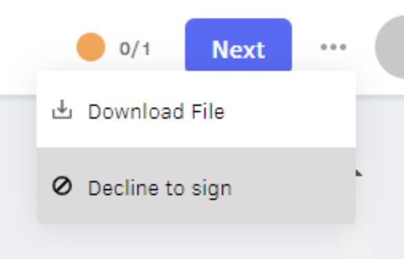Click page background below the dropdown menu
This screenshot has width=404, height=259.
(x=196, y=242)
